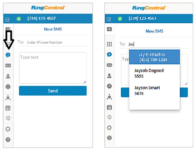Click the Send button in left panel
Viewport: 194px width, 152px height.
tap(53, 91)
